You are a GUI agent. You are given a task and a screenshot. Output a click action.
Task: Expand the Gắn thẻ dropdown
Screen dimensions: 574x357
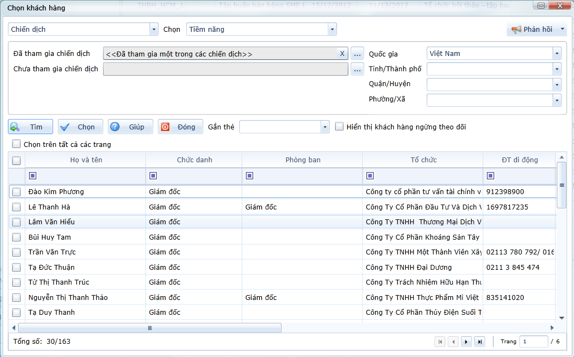[x=325, y=127]
